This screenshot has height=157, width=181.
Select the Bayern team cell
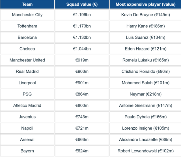pos(27,151)
